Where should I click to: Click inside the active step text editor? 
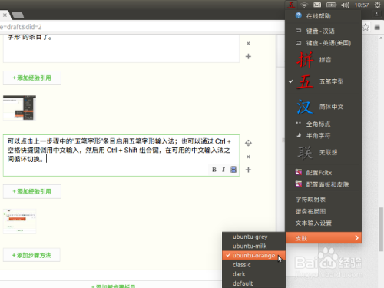[x=121, y=155]
